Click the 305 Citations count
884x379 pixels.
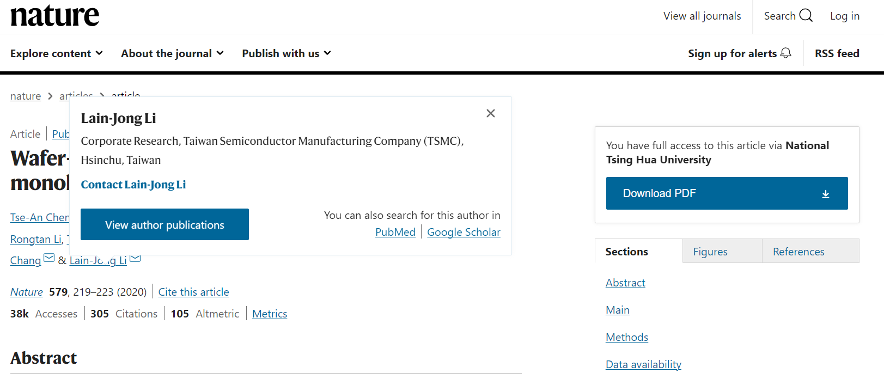pyautogui.click(x=124, y=314)
